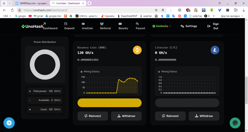This screenshot has width=248, height=132.
Task: Open the Deposit page
Action: [69, 26]
